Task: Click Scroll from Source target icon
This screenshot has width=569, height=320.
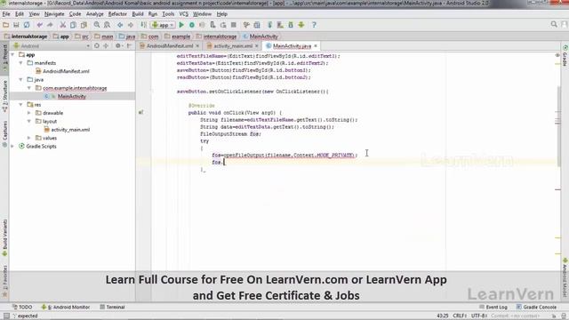Action: [x=97, y=46]
